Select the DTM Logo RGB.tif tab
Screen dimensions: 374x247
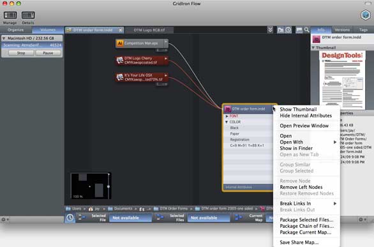click(149, 30)
